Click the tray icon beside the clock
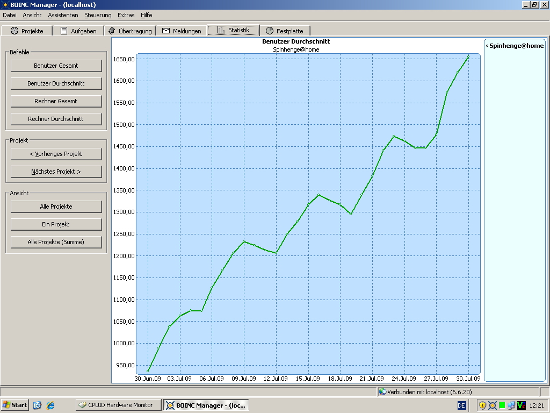This screenshot has height=413, width=550. pos(521,405)
